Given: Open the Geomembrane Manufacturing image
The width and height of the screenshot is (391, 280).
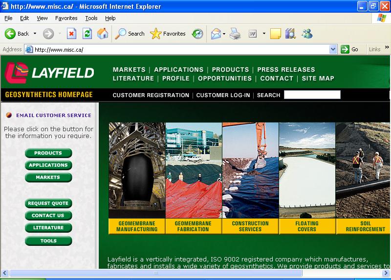Looking at the screenshot, I should 137,170.
